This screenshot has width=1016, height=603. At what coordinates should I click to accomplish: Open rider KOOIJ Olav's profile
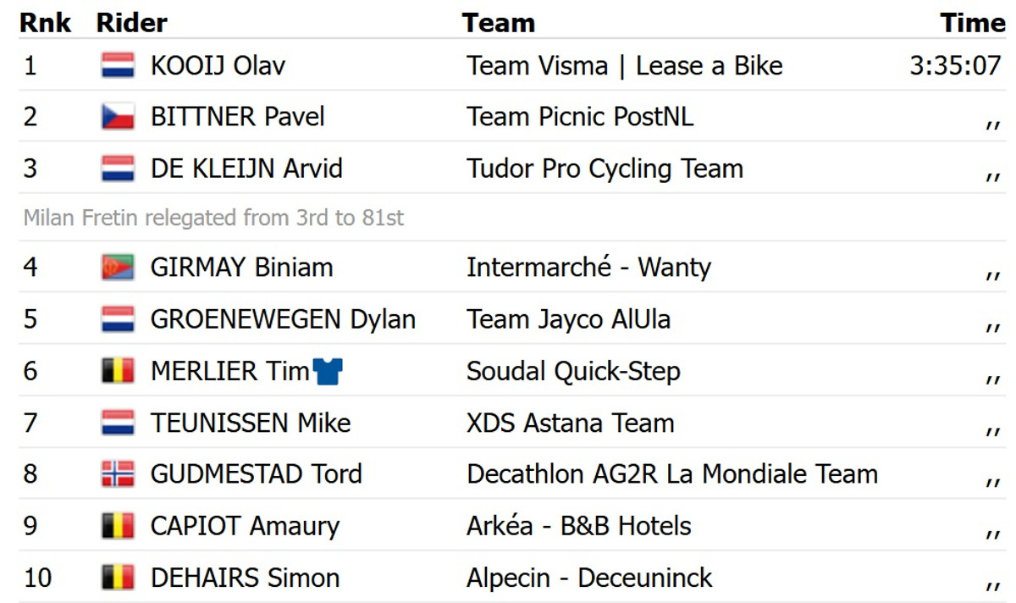(x=218, y=65)
